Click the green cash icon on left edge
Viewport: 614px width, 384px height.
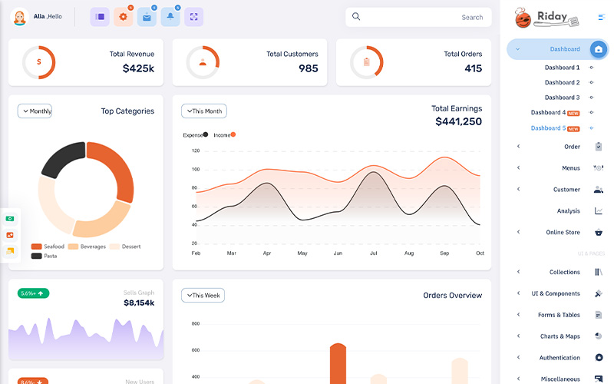pyautogui.click(x=10, y=219)
